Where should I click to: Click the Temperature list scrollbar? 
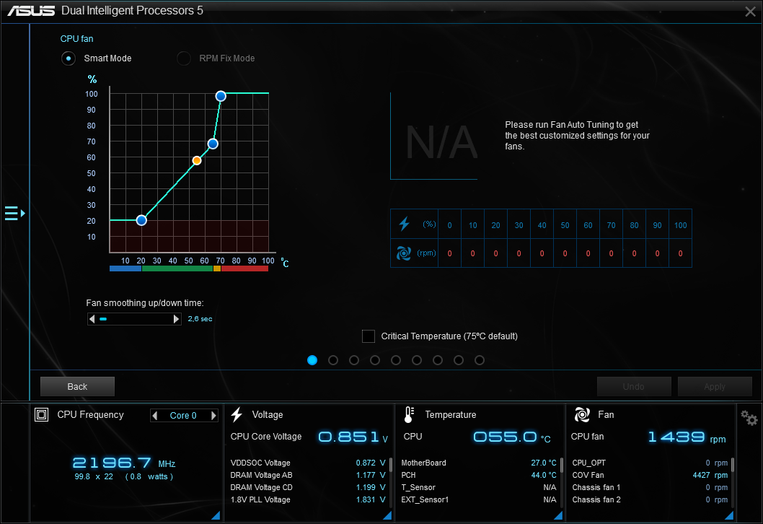562,465
